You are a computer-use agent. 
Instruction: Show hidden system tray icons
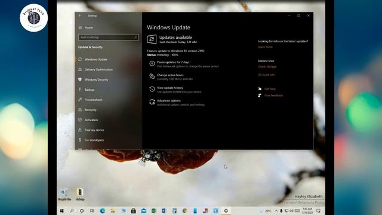click(276, 211)
